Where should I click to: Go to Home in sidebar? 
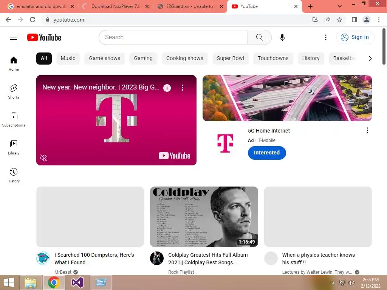point(14,63)
